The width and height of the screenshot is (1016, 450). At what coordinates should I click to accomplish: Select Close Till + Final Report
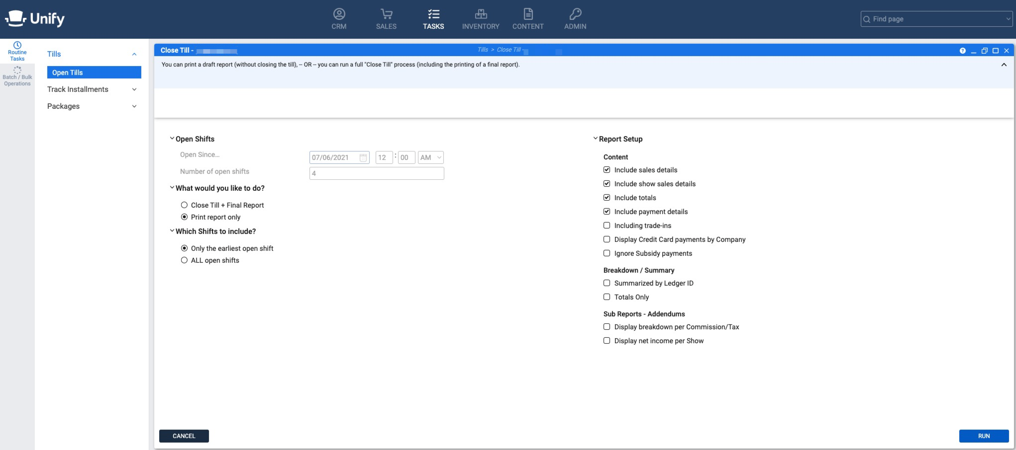[185, 205]
